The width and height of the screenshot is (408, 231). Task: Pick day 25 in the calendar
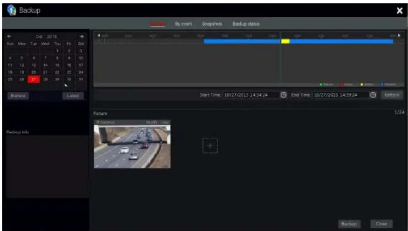[10, 79]
